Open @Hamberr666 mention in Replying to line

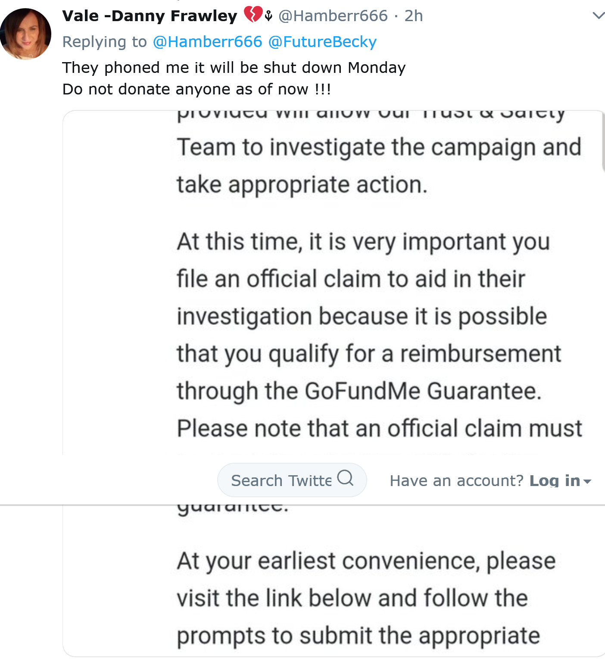coord(207,42)
